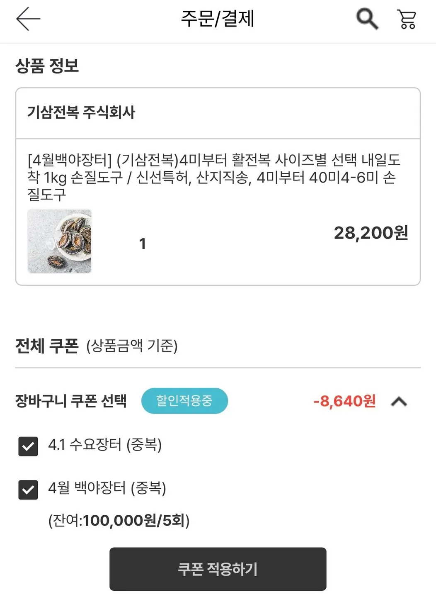
Task: Tap the abalone product thumbnail
Action: tap(60, 241)
